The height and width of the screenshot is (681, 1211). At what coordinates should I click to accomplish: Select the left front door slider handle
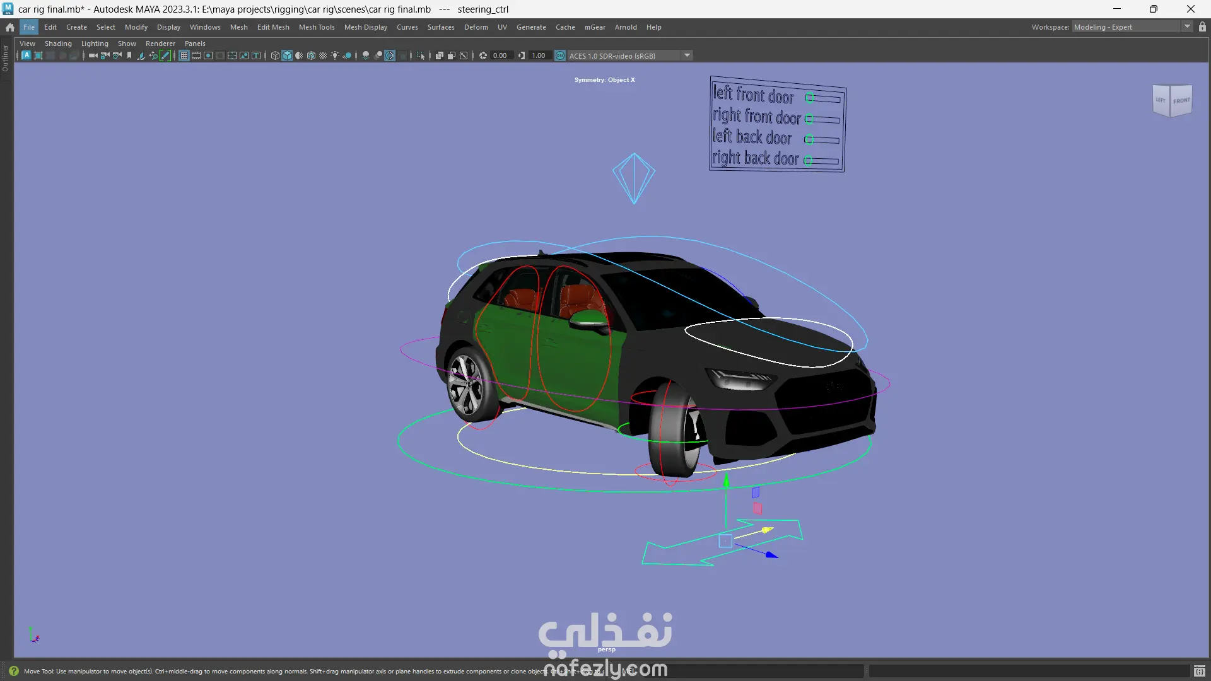coord(810,98)
